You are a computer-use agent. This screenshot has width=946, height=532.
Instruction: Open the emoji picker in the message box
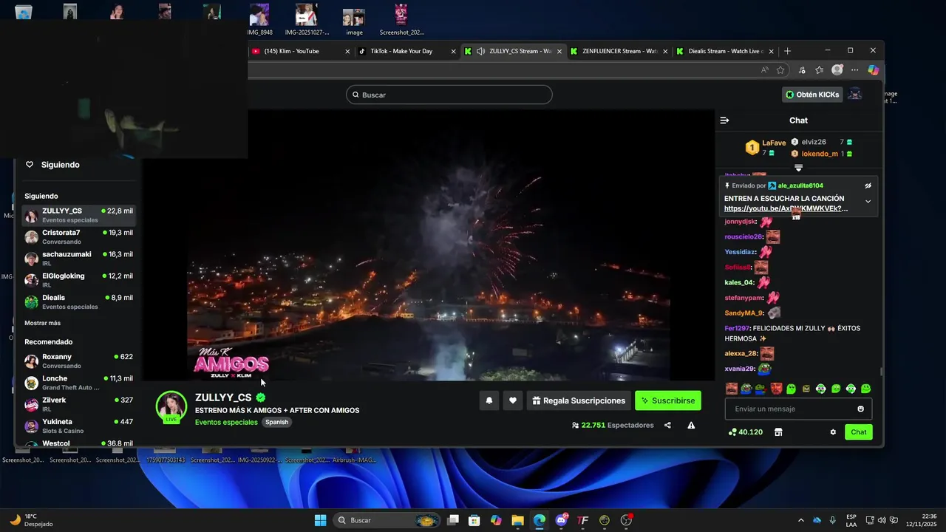(x=860, y=409)
